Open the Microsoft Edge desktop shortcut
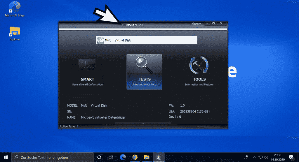Viewport: 299px width, 162px height. click(15, 9)
